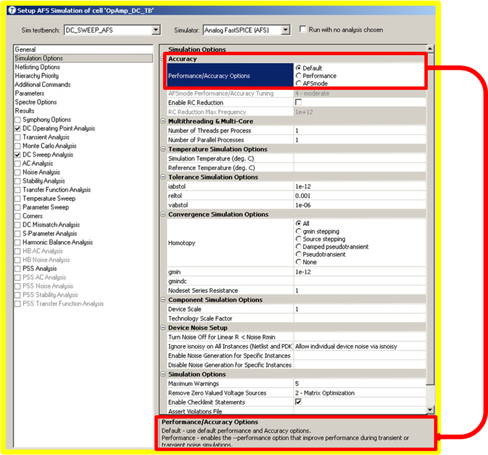Collapse Tolerance Simulation Options section
The image size is (488, 455).
(163, 177)
